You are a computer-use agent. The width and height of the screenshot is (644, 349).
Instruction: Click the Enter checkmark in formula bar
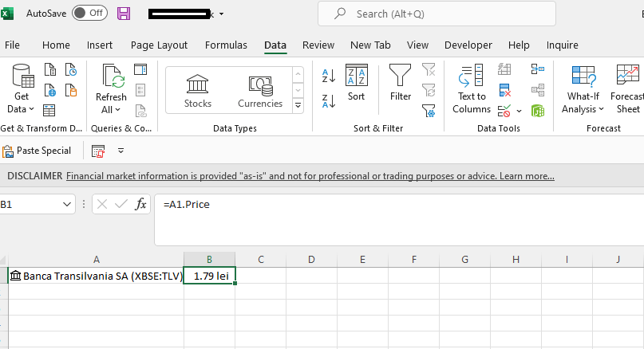(121, 204)
